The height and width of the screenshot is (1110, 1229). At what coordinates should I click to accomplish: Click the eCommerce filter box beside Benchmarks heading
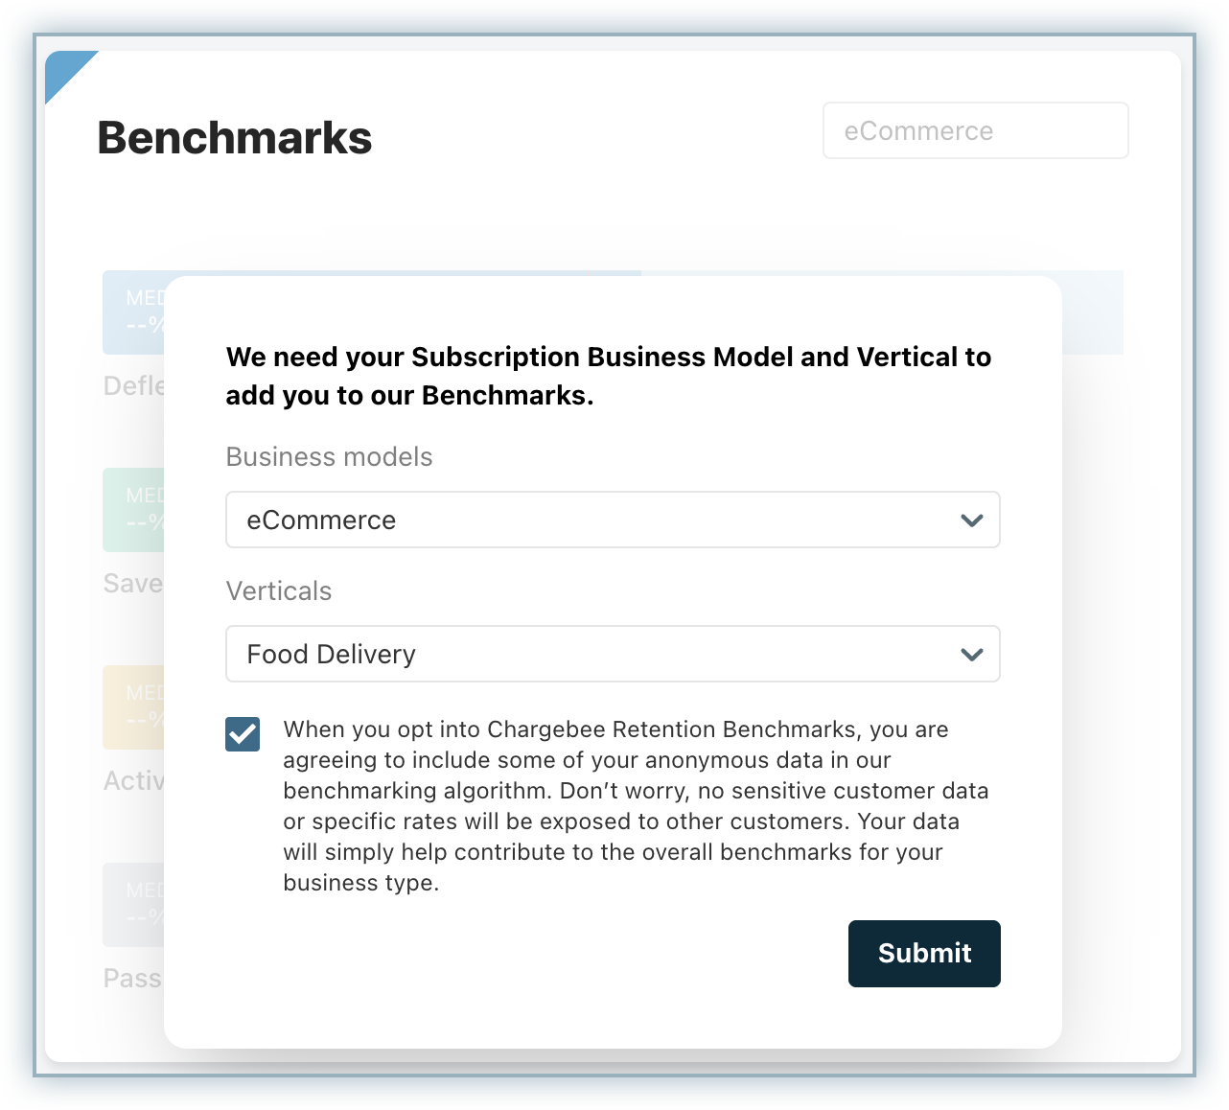[975, 130]
